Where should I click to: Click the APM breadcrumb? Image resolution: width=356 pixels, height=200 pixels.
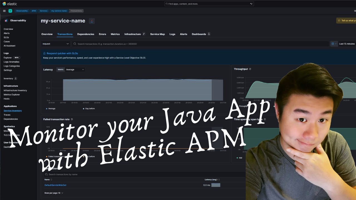(33, 11)
